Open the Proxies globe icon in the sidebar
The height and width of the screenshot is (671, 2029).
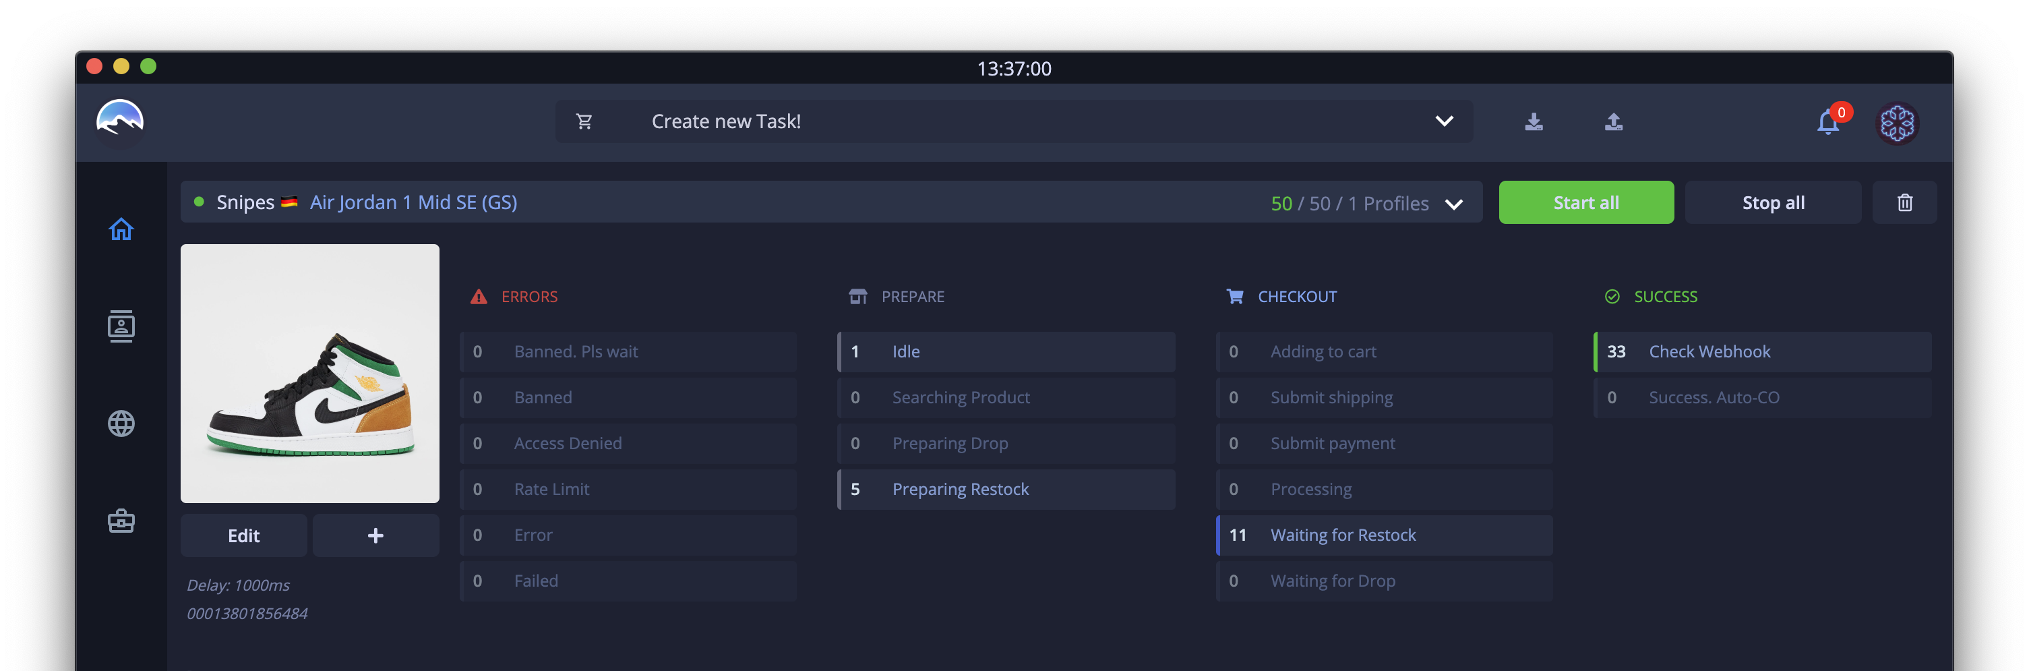pyautogui.click(x=121, y=424)
